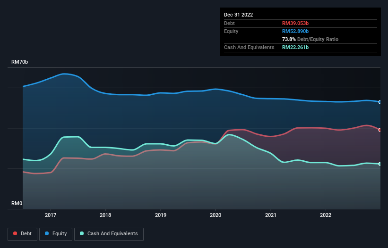Image resolution: width=388 pixels, height=248 pixels.
Task: Click the 73.8% Debt/Equity Ratio text
Action: [310, 39]
